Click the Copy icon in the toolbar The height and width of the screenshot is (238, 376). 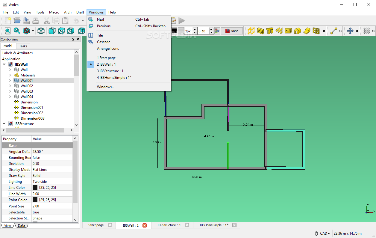[56, 21]
